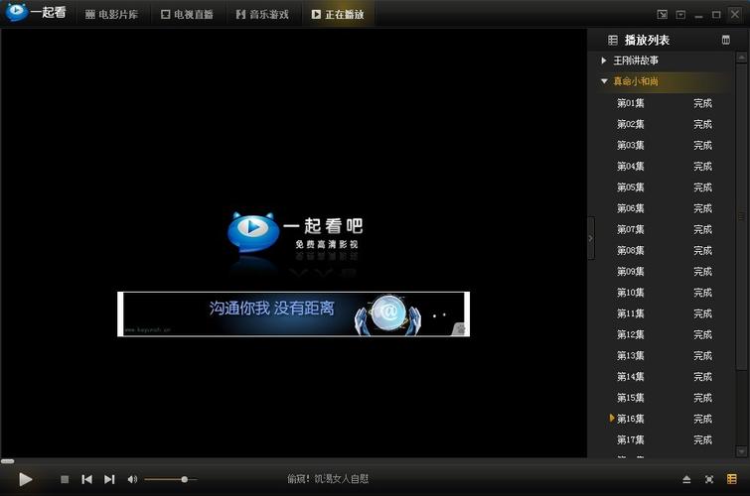Enter fullscreen mode with the fullscreen icon

pyautogui.click(x=709, y=480)
